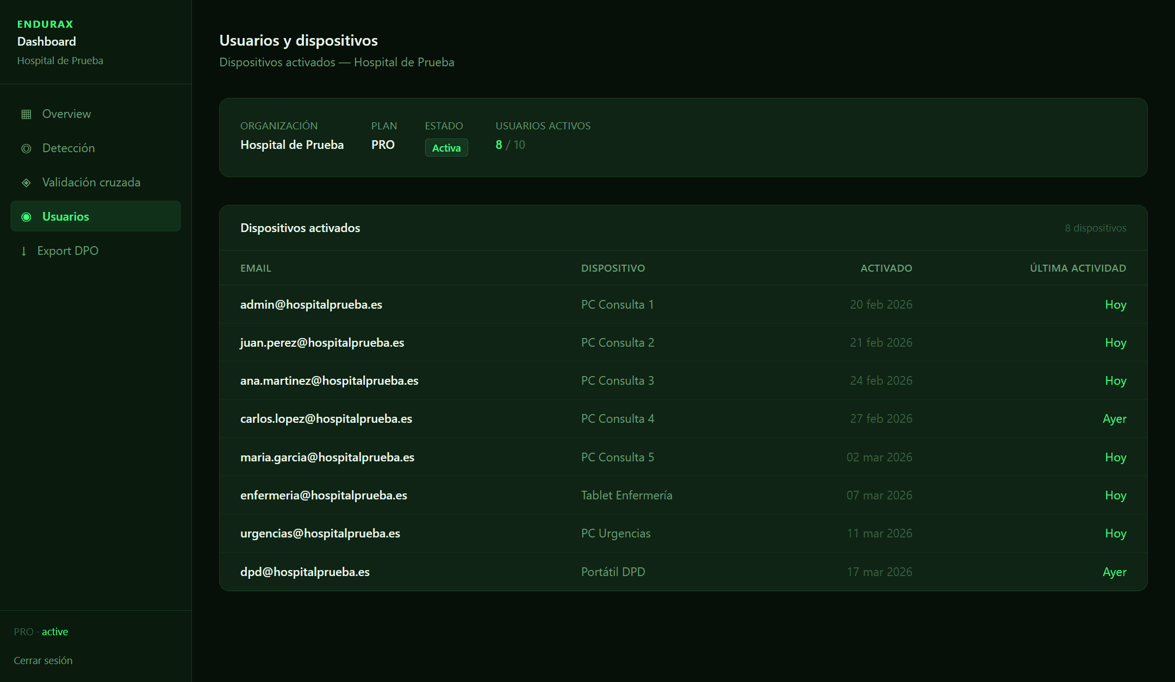Viewport: 1175px width, 682px height.
Task: Click the Cerrar sesión link
Action: pyautogui.click(x=43, y=660)
